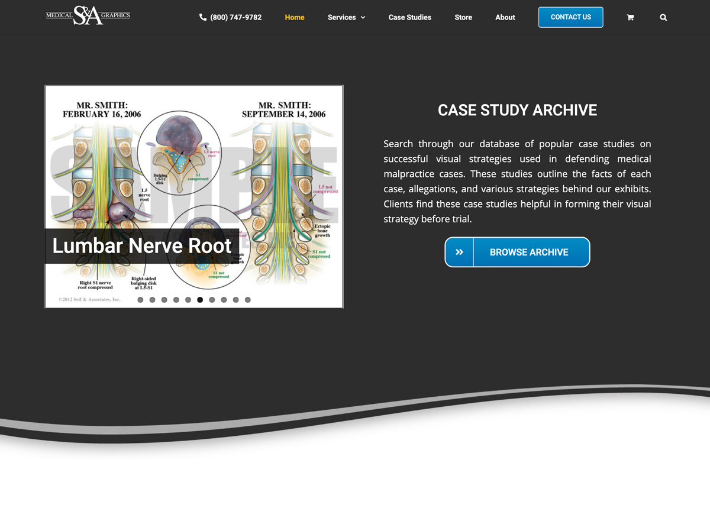Click the Browse Archive button
Image resolution: width=710 pixels, height=505 pixels.
[517, 252]
